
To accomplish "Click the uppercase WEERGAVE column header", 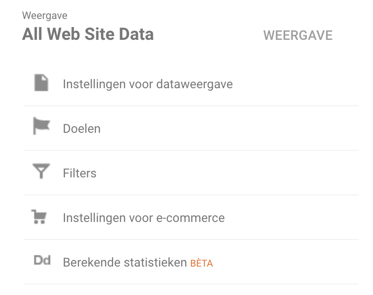I will [298, 36].
